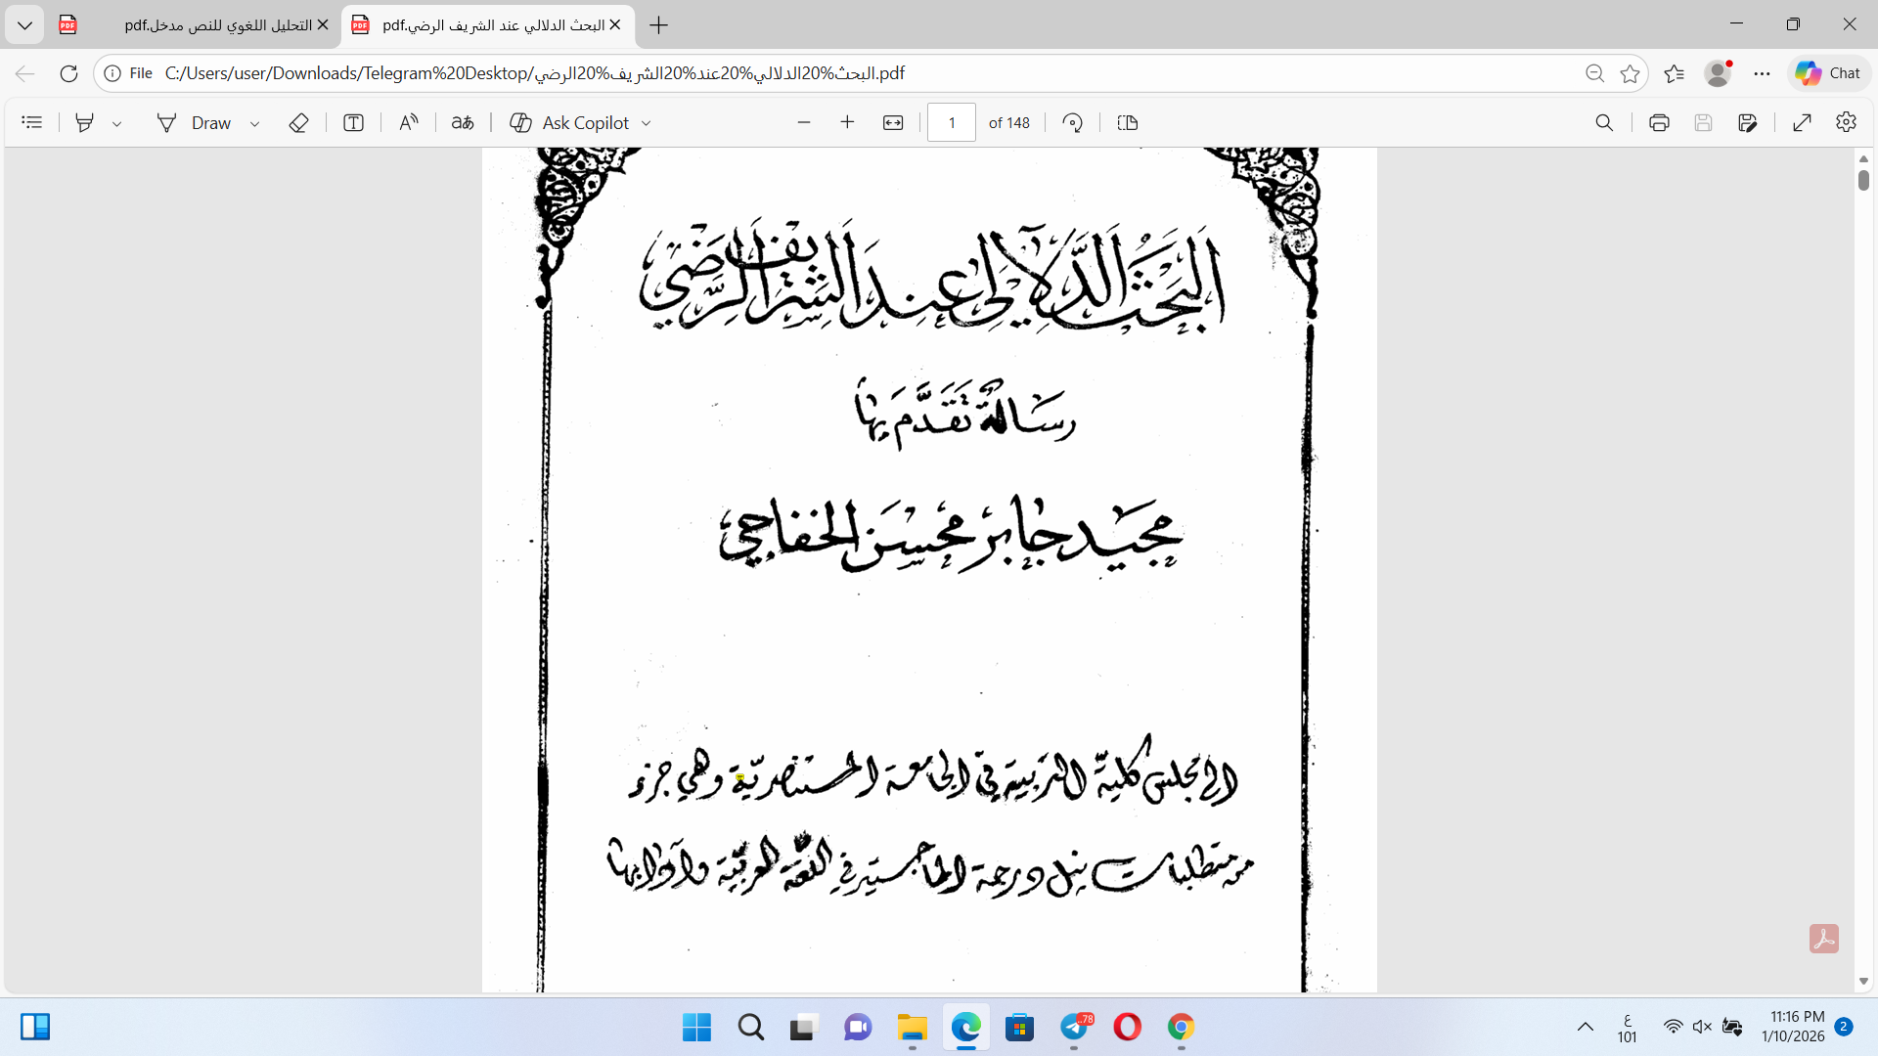This screenshot has height=1056, width=1878.
Task: Expand the Highlight color options arrow
Action: 116,123
